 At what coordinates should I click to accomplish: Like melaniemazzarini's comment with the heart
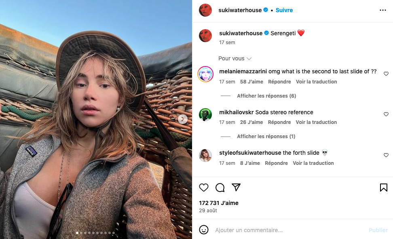386,74
